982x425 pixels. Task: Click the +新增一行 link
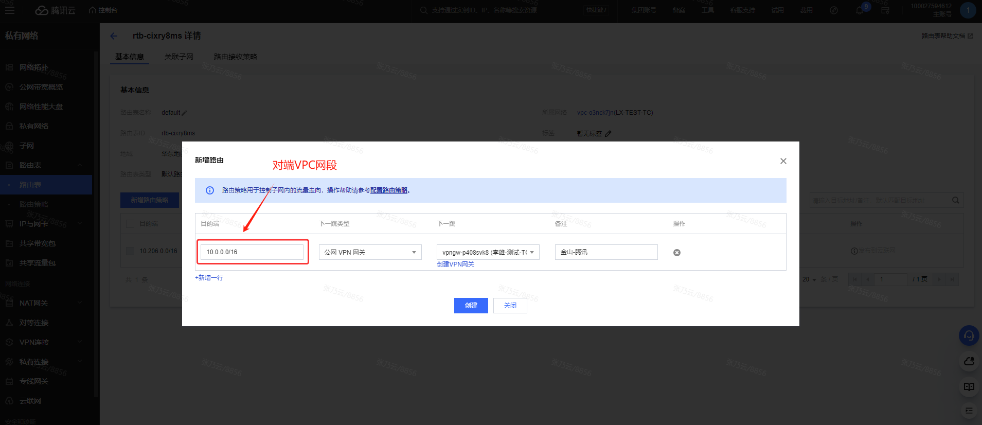209,278
